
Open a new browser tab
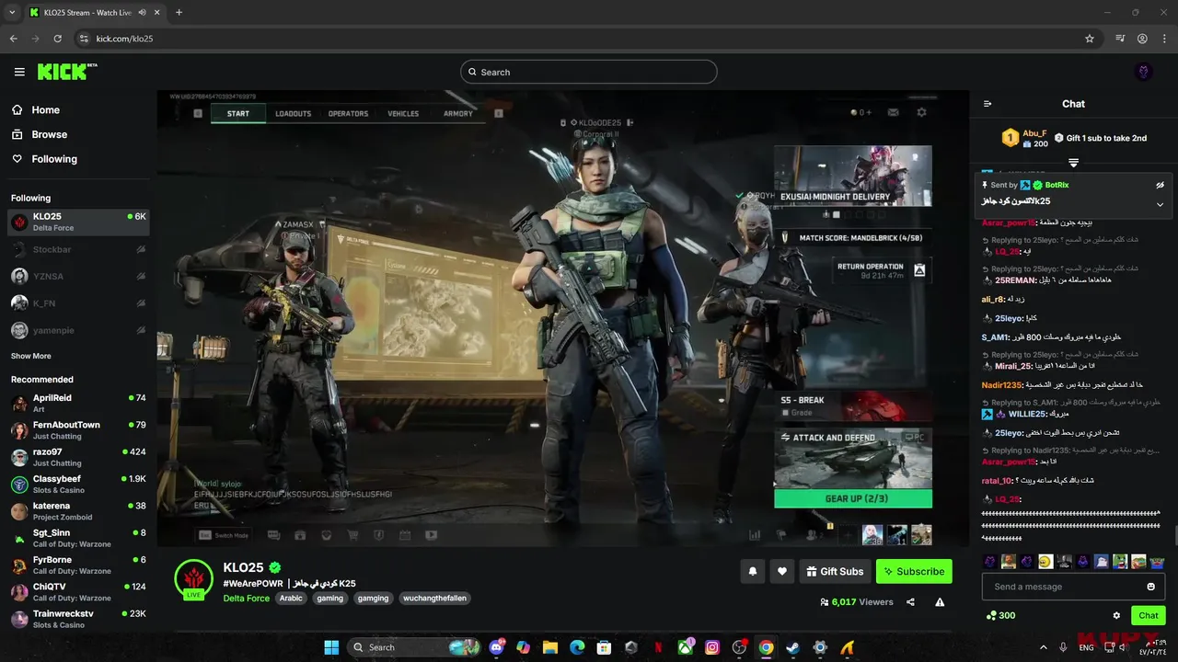(179, 13)
